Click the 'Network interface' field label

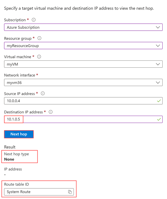[x=19, y=75]
